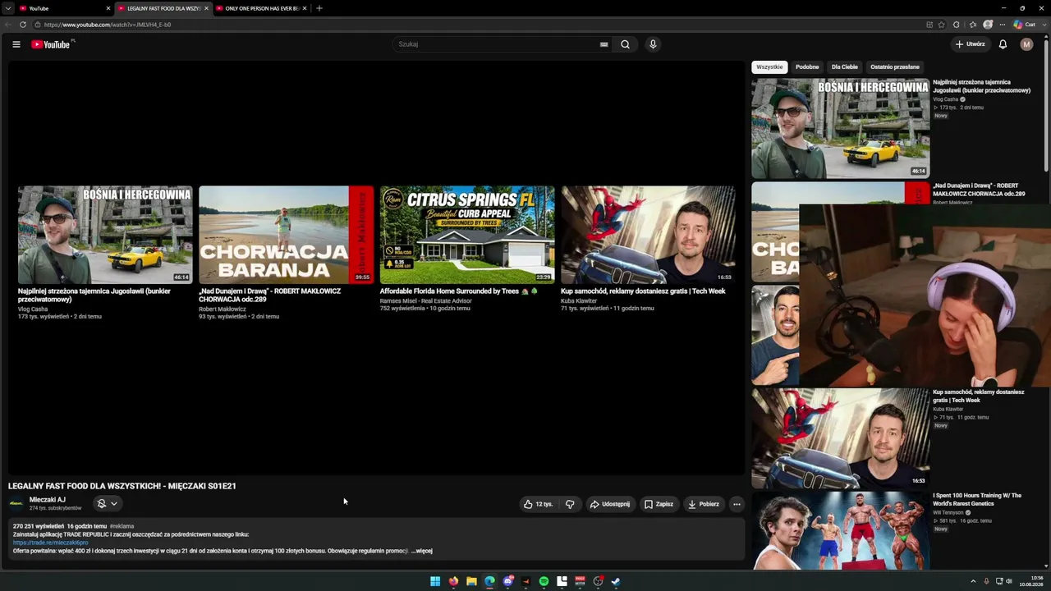Expand the browser tab list chevron
This screenshot has height=591, width=1051.
(8, 8)
